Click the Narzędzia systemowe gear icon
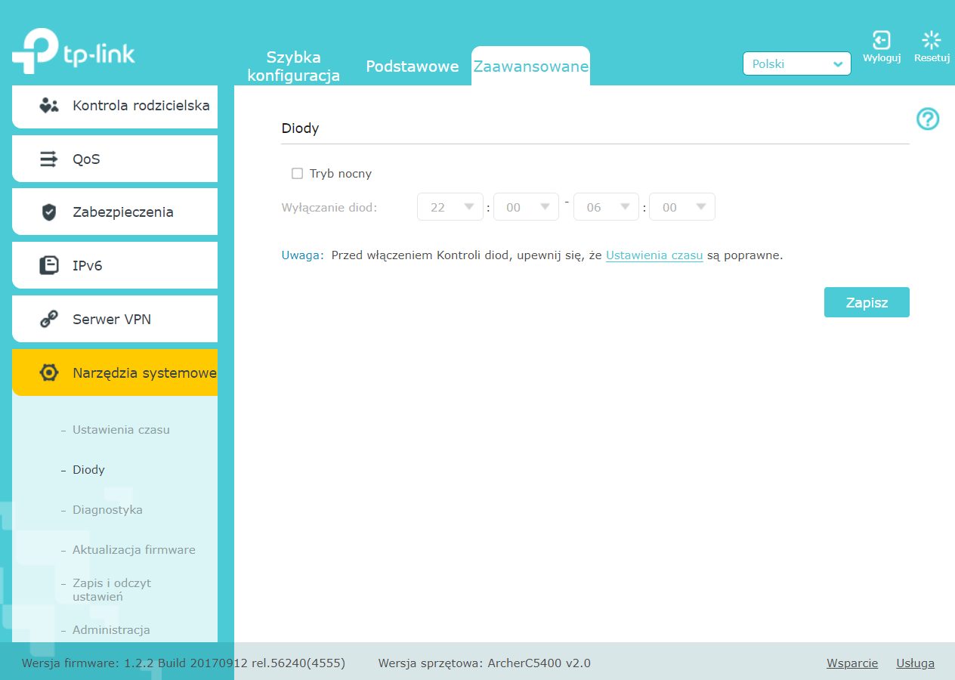 coord(49,372)
